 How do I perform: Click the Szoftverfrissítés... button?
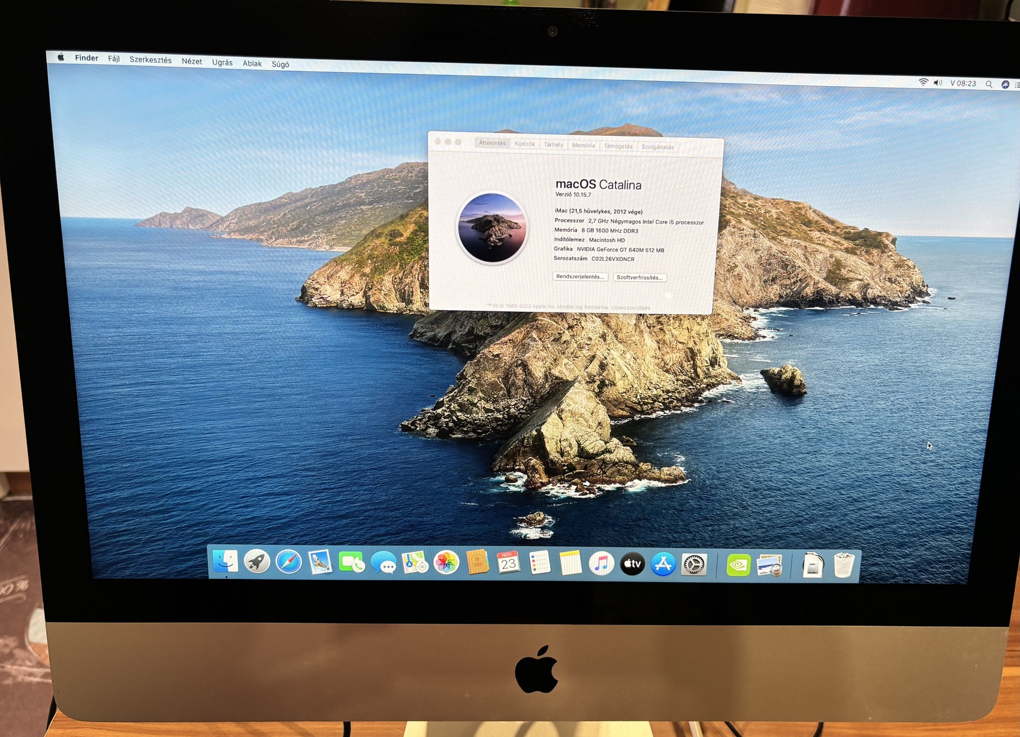pyautogui.click(x=639, y=277)
